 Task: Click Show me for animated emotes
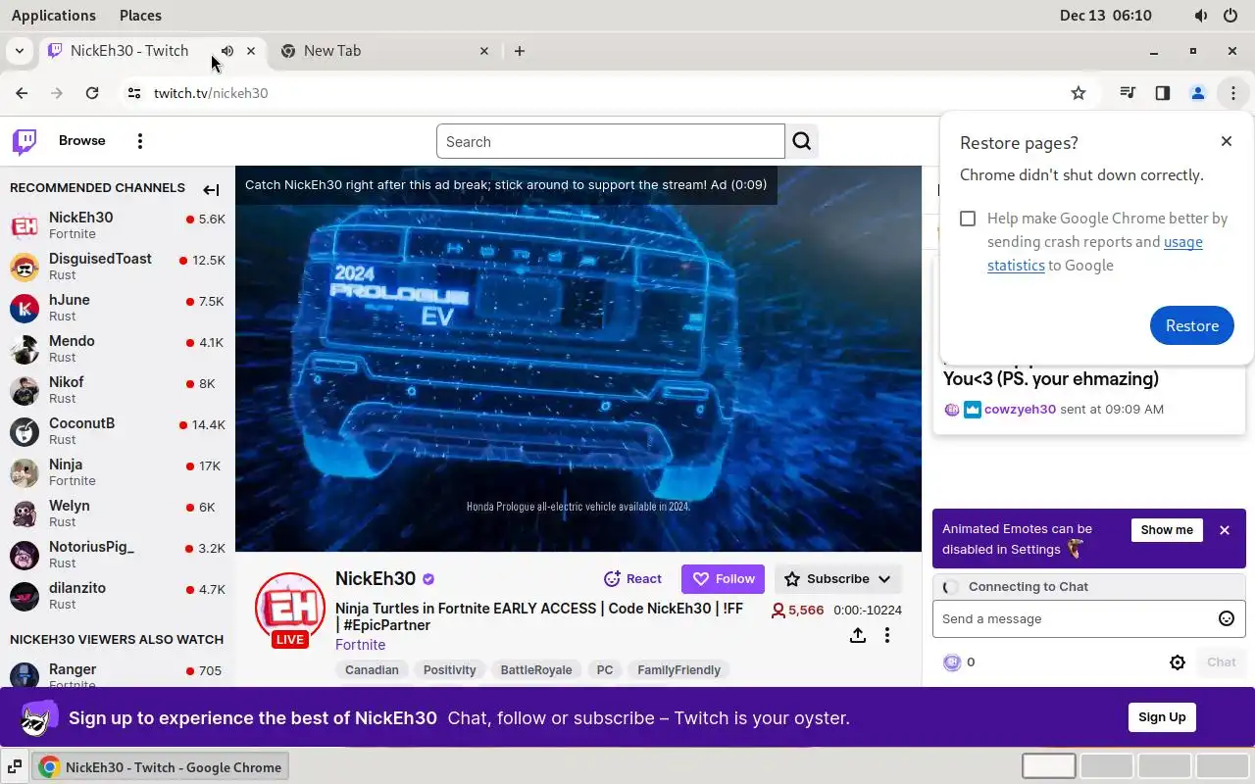point(1167,530)
